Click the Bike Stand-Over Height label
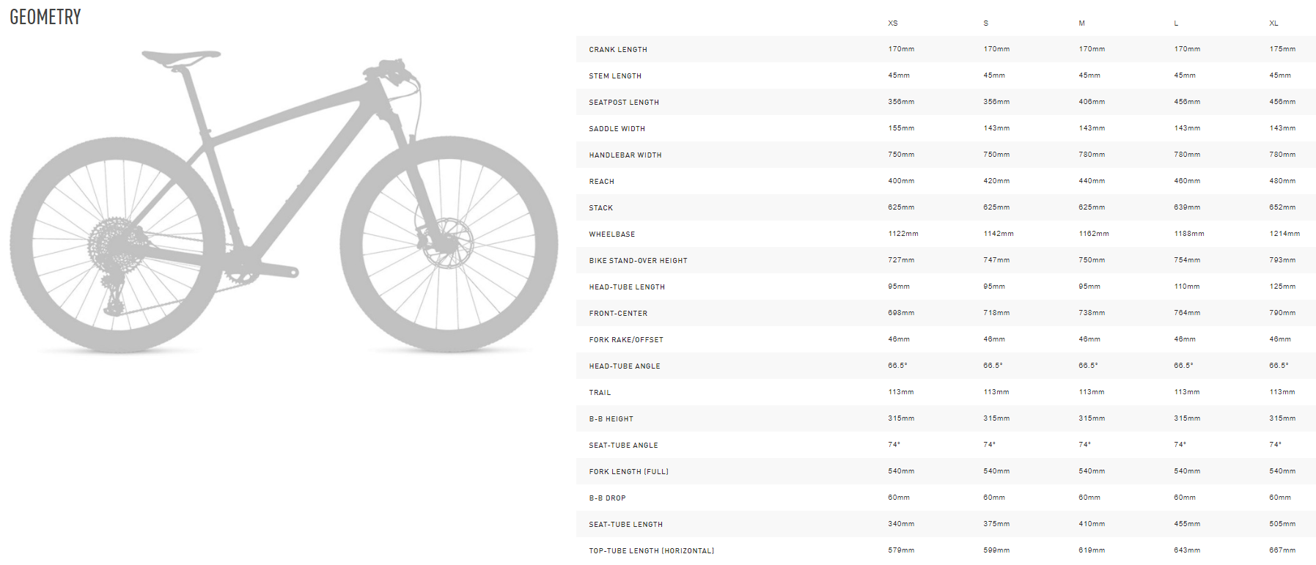 [638, 261]
